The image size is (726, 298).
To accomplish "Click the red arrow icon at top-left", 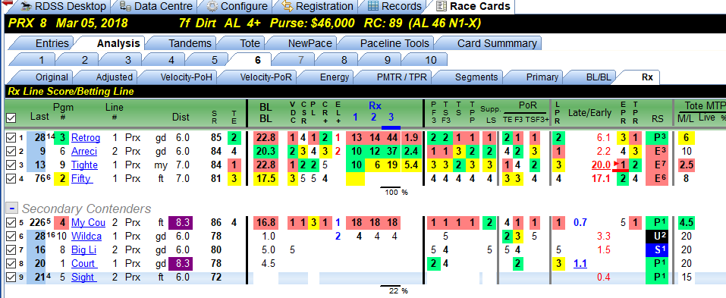I will pyautogui.click(x=8, y=3).
